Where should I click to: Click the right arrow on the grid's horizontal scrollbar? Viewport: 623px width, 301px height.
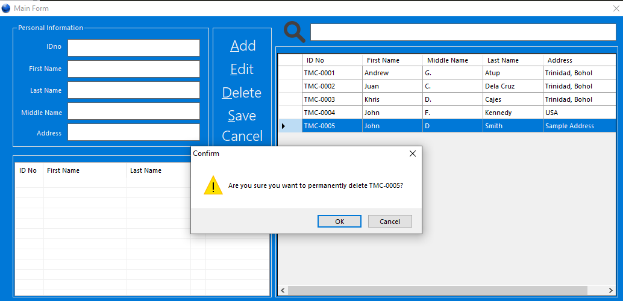(611, 290)
